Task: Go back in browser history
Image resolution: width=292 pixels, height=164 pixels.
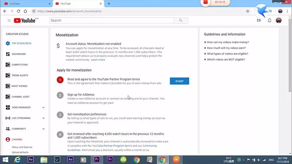Action: [5, 11]
